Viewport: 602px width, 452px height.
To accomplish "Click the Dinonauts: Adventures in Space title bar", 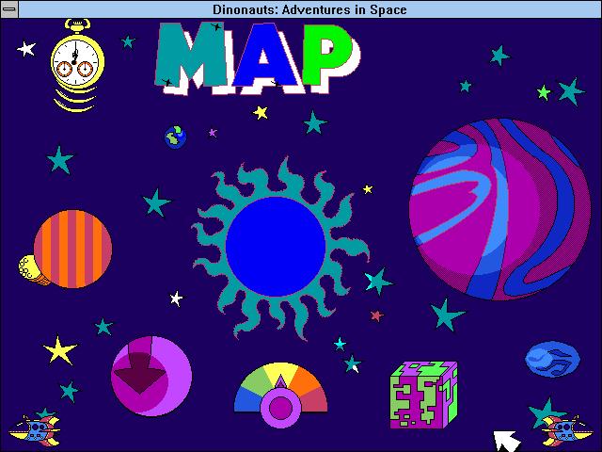I will click(x=309, y=9).
